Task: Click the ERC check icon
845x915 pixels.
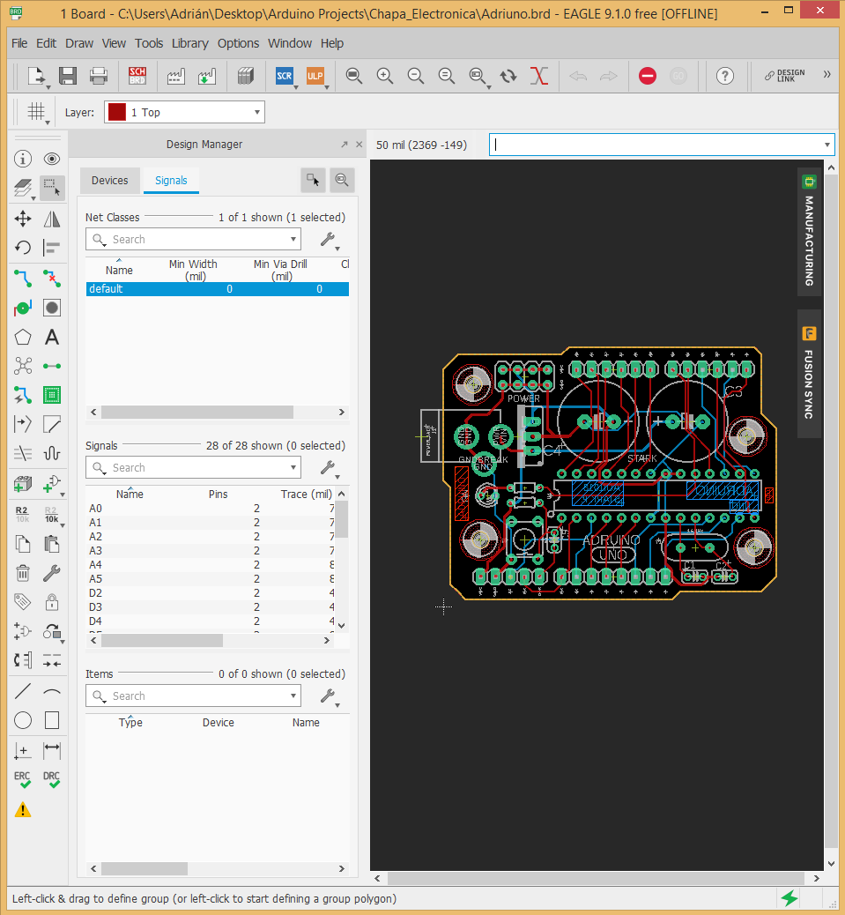Action: 23,780
